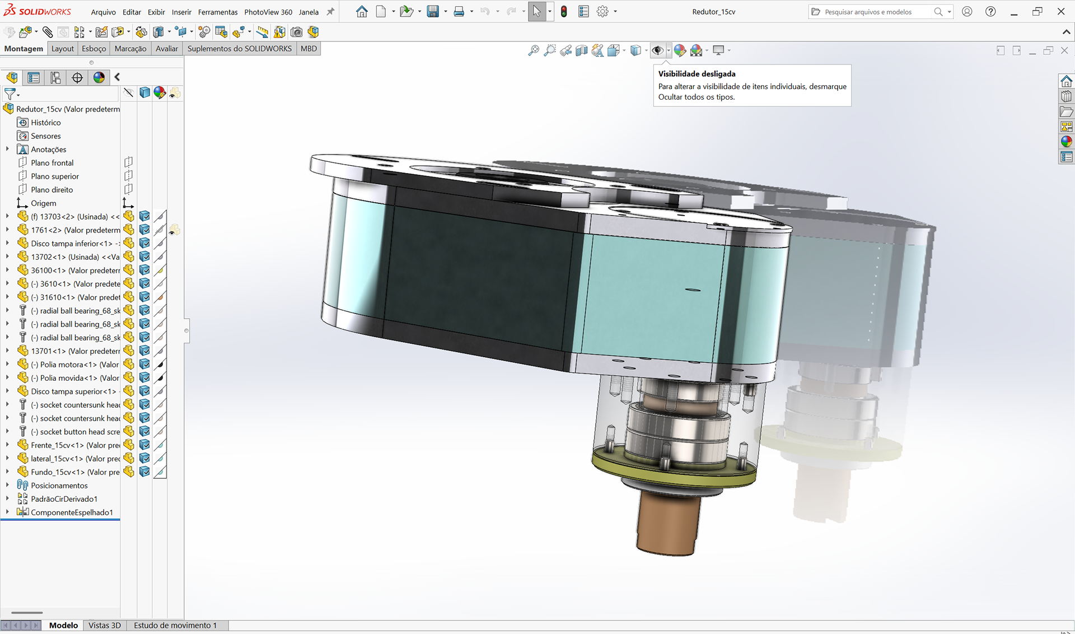Expand the Posicionamentos folder
This screenshot has height=634, width=1075.
pos(7,485)
